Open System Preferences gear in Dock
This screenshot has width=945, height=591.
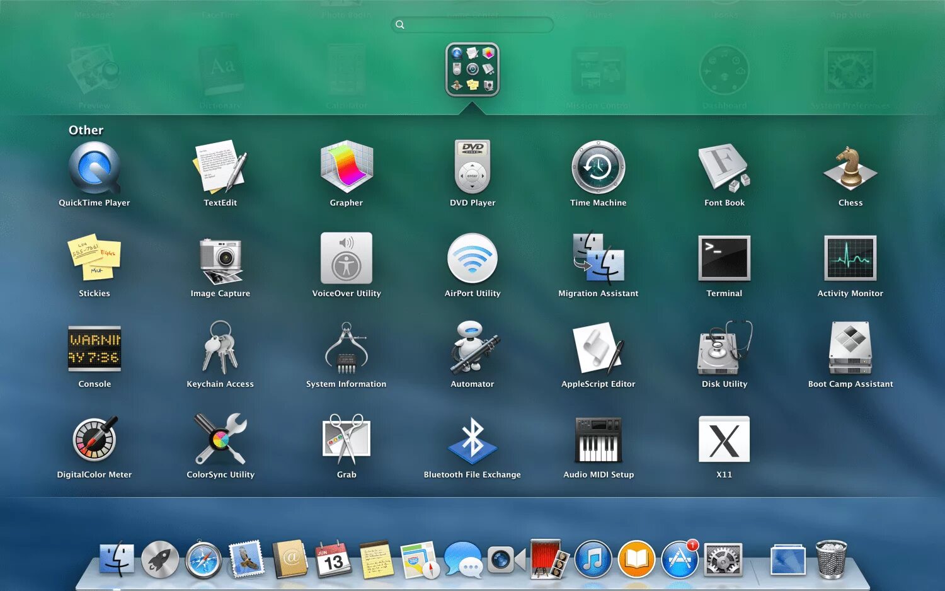tap(723, 559)
